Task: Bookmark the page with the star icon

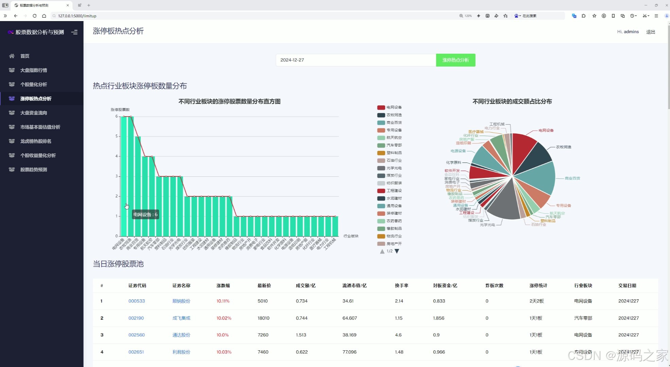Action: [506, 16]
